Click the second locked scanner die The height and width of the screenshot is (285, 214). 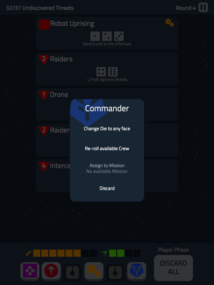(x=115, y=272)
